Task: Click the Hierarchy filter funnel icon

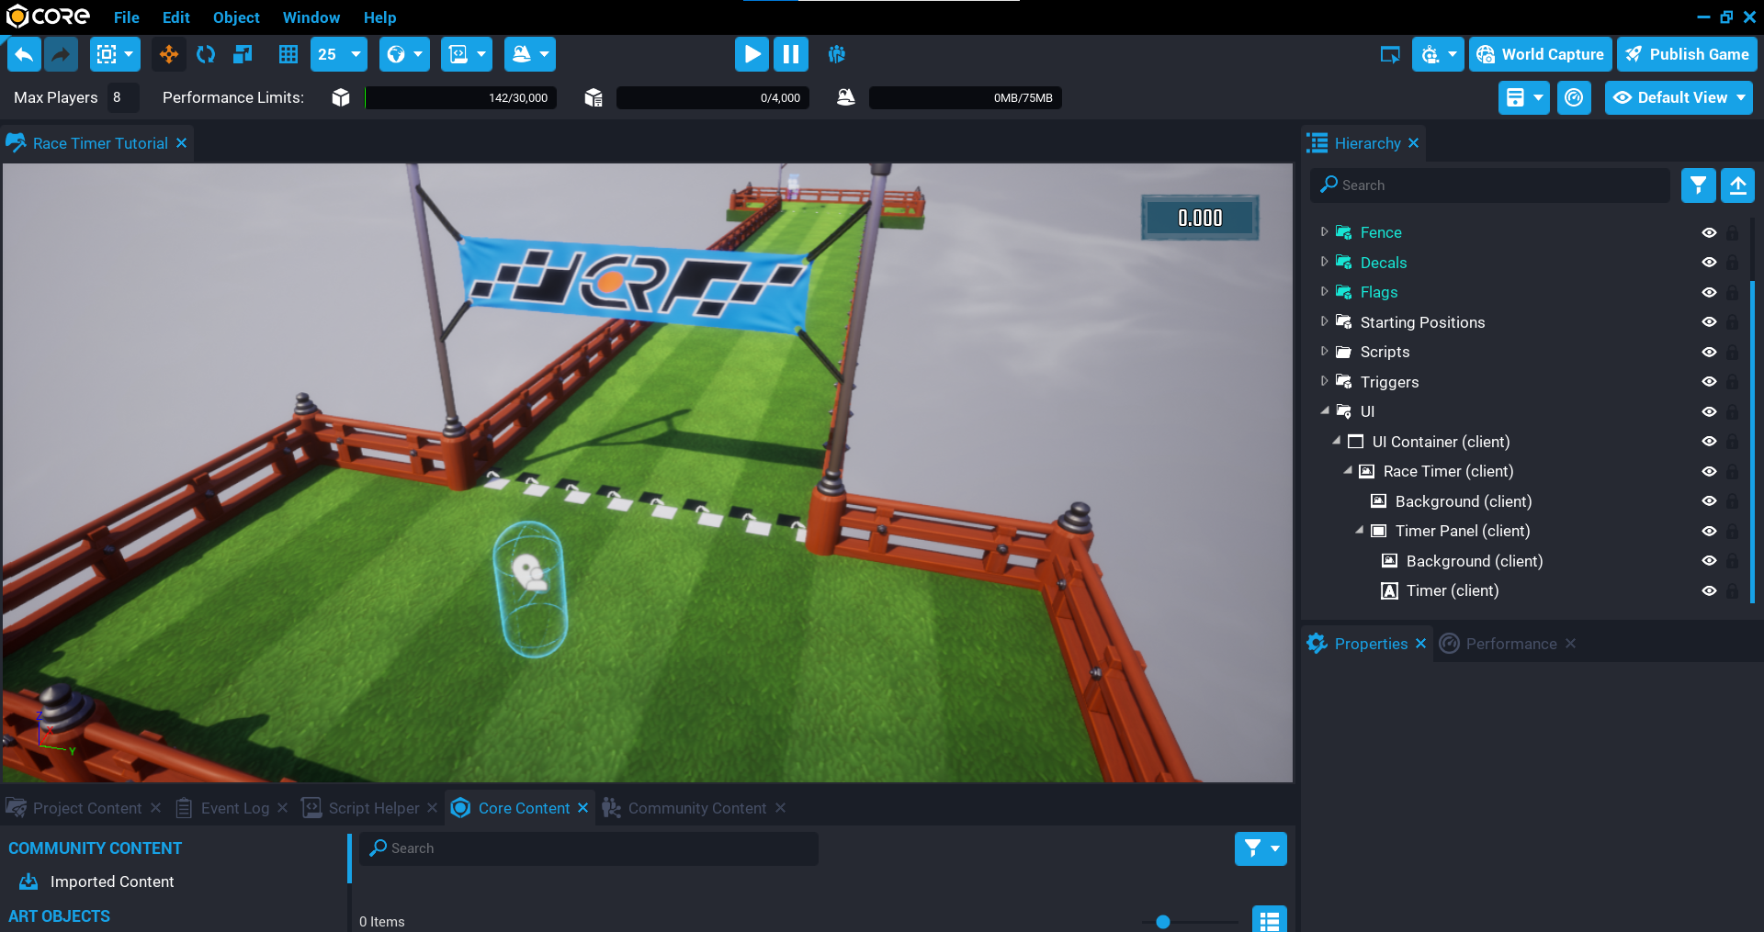Action: tap(1698, 185)
